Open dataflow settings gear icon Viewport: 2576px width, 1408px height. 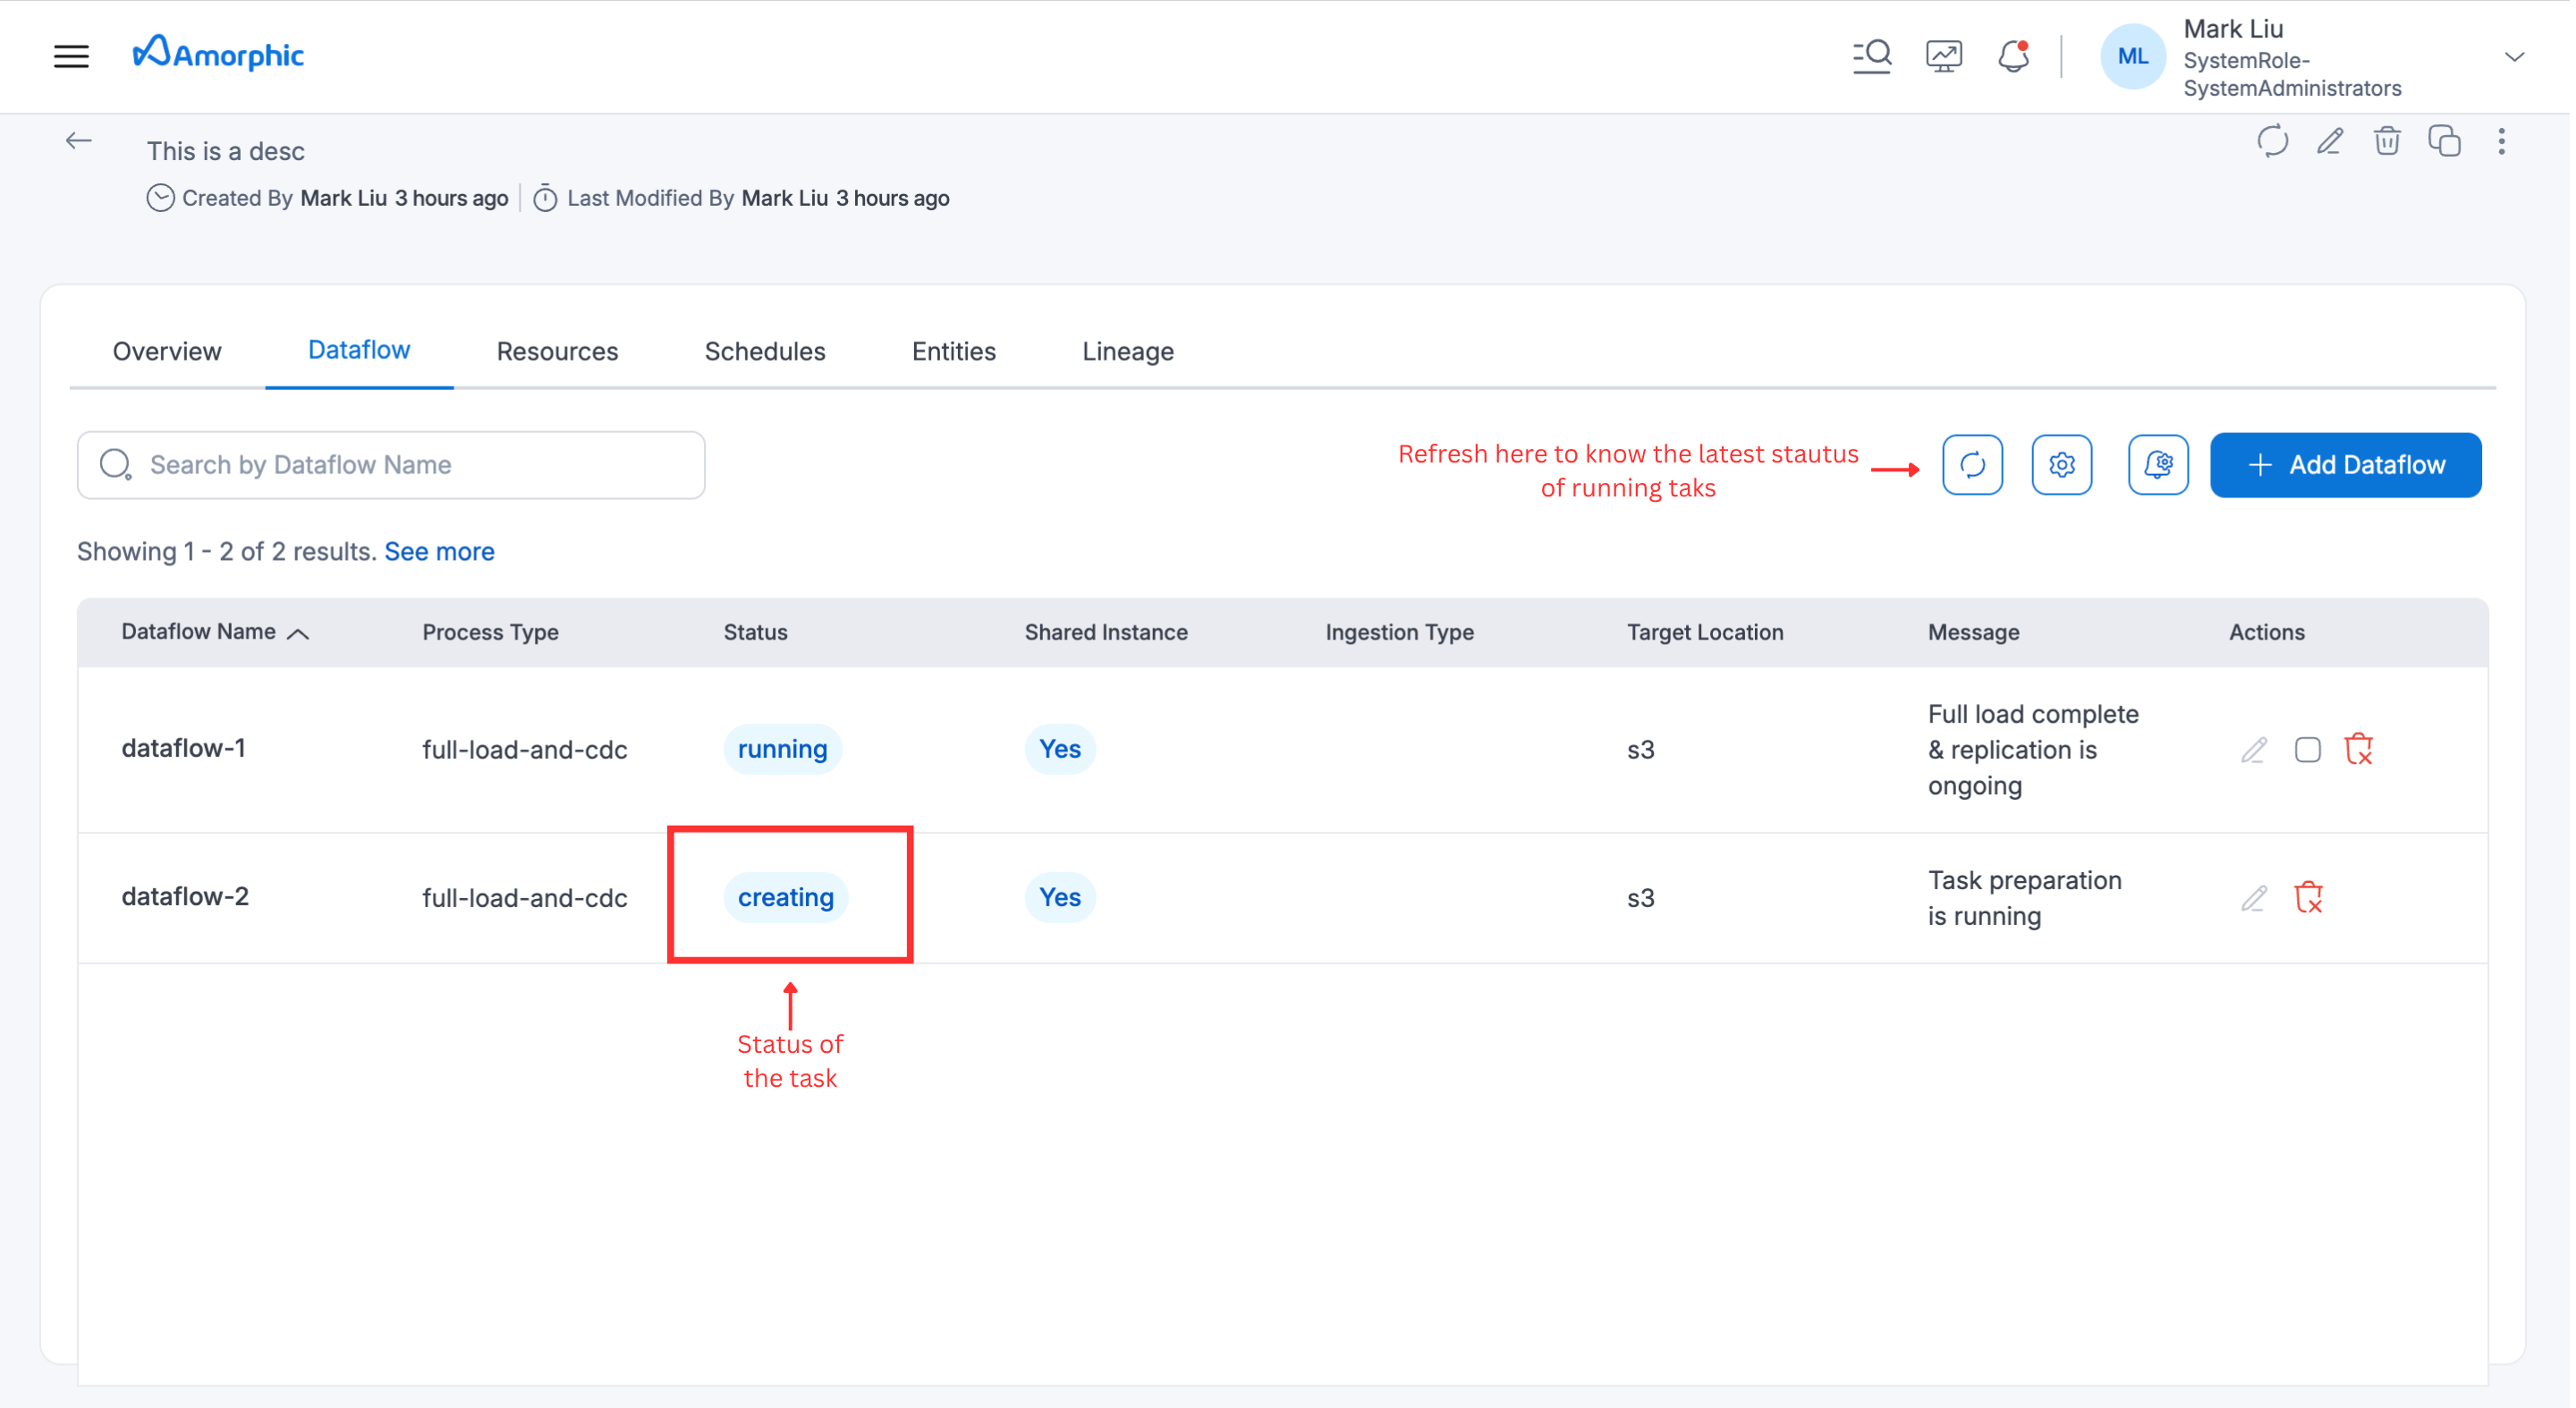point(2062,464)
